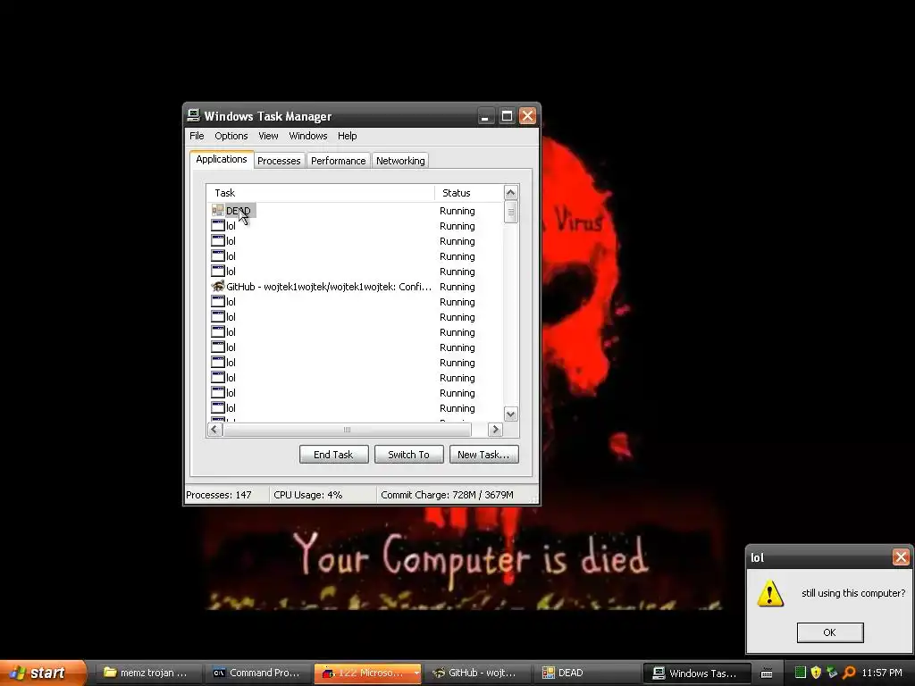The image size is (915, 686).
Task: Click the network connection tray icon
Action: [x=832, y=673]
